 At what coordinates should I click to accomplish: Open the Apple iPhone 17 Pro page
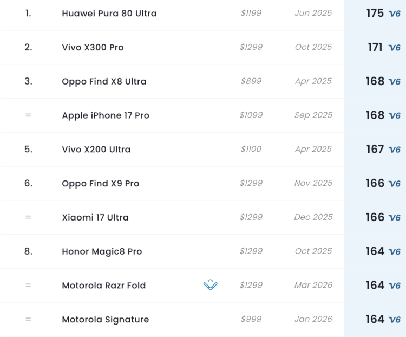[106, 115]
